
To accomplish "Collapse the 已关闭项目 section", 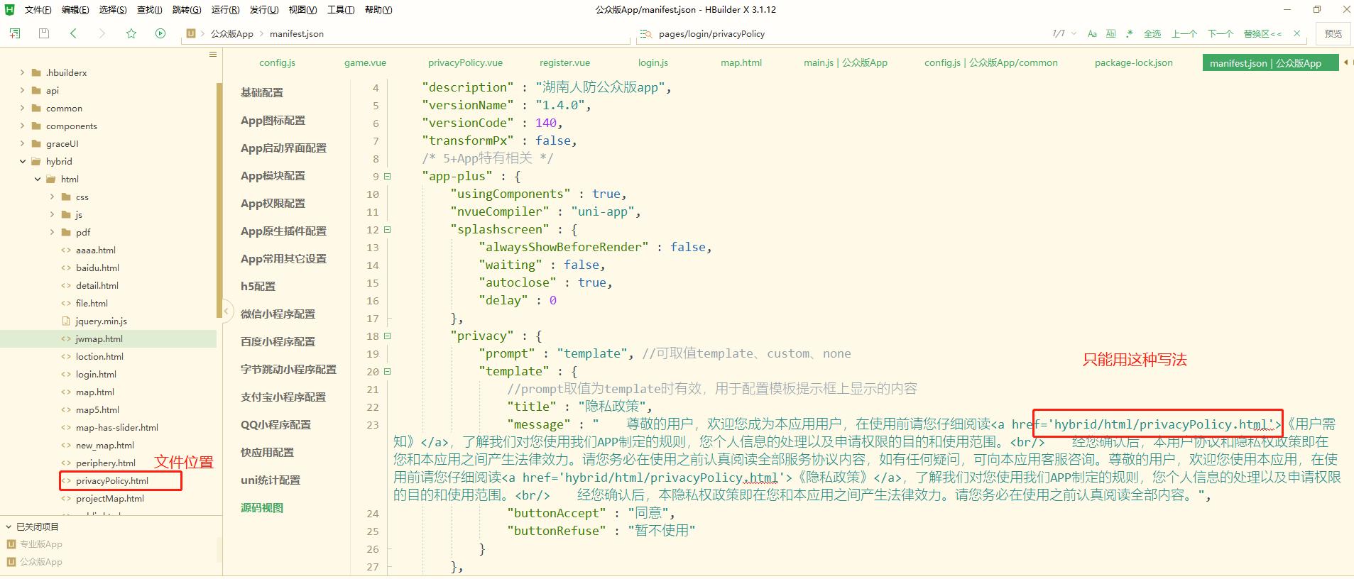I will [9, 526].
